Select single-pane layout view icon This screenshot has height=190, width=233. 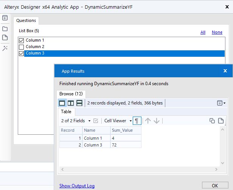point(62,103)
